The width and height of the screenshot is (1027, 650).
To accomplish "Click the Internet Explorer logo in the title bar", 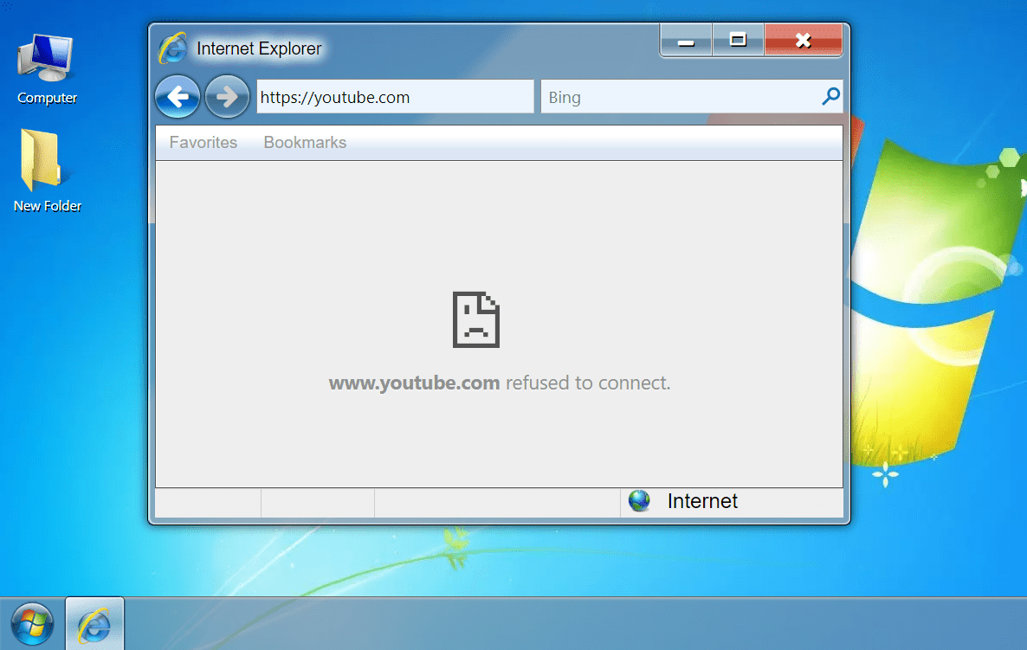I will point(172,48).
